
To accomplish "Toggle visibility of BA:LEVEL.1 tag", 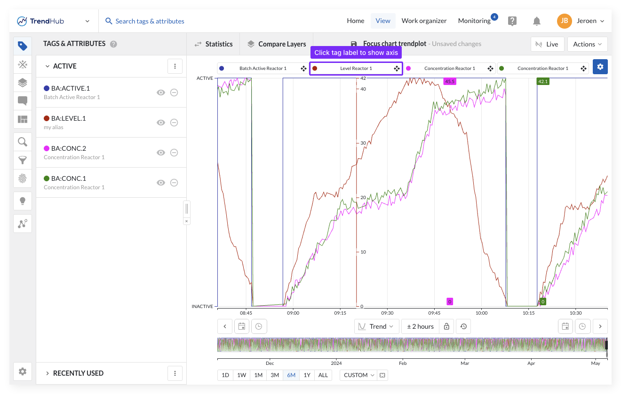I will (161, 123).
